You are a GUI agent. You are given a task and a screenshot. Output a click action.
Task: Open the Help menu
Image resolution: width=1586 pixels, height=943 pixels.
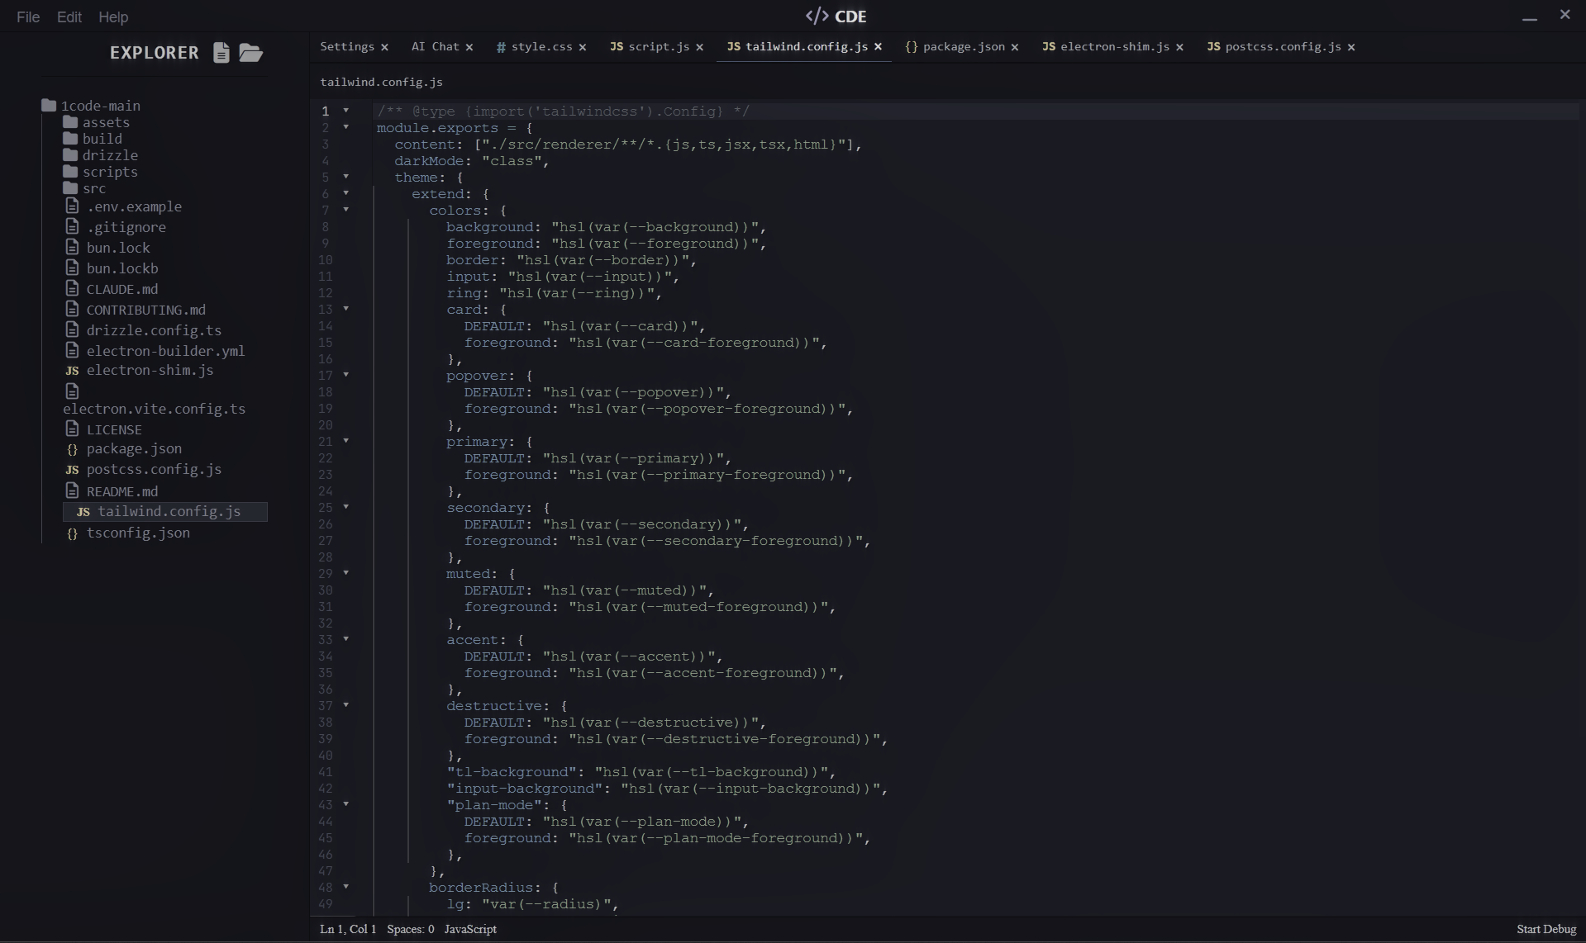[x=113, y=17]
